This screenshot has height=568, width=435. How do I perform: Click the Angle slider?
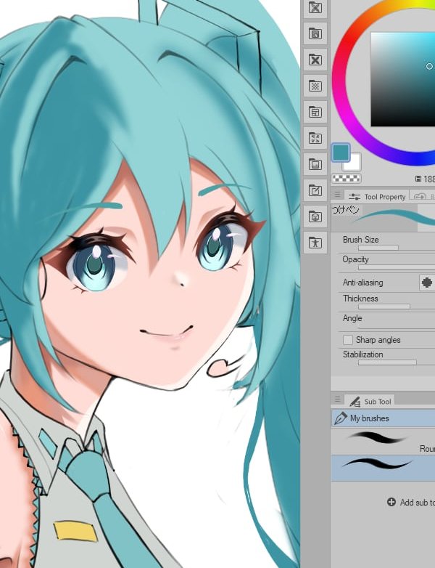pyautogui.click(x=397, y=327)
